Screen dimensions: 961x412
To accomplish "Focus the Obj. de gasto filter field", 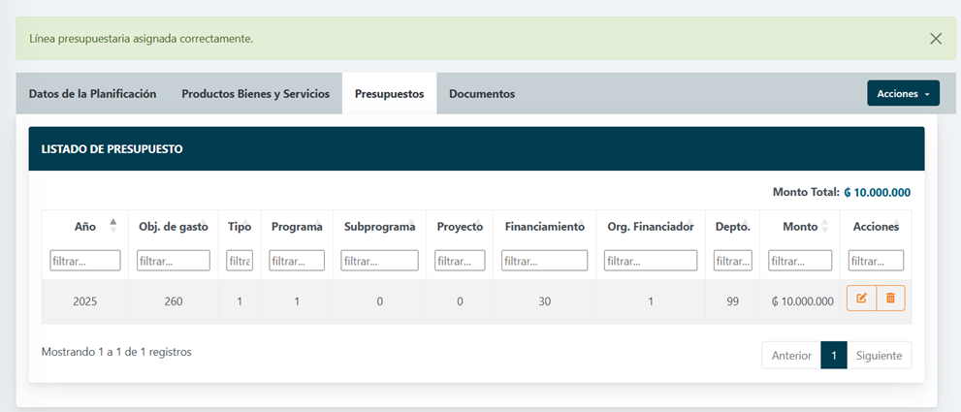I will [174, 261].
